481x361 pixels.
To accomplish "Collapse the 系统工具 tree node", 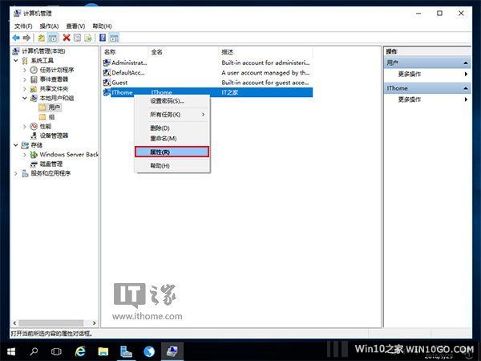I will click(x=17, y=60).
